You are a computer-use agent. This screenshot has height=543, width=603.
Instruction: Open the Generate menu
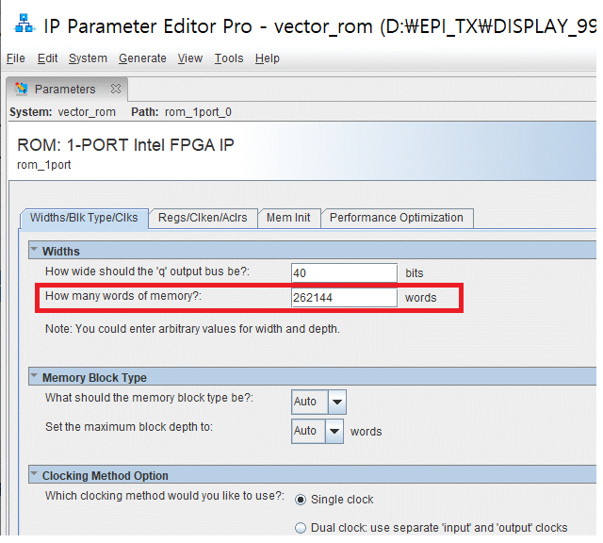click(142, 58)
